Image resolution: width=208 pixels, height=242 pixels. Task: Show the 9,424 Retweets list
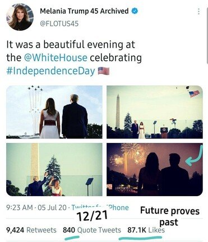coord(31,230)
